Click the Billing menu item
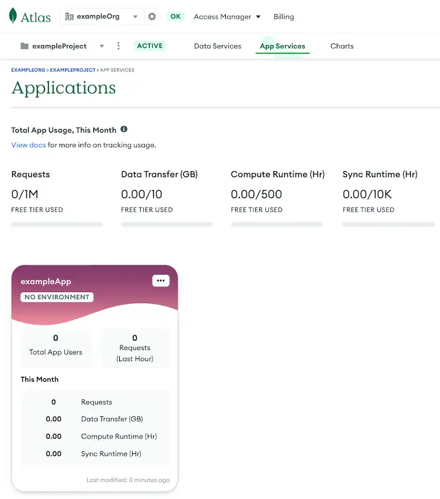This screenshot has height=499, width=440. click(x=283, y=17)
